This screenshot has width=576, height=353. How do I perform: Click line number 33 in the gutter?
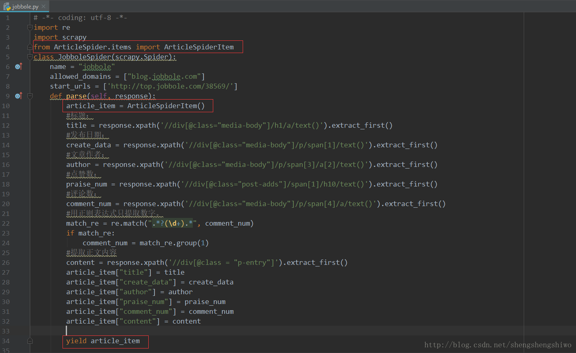coord(6,331)
